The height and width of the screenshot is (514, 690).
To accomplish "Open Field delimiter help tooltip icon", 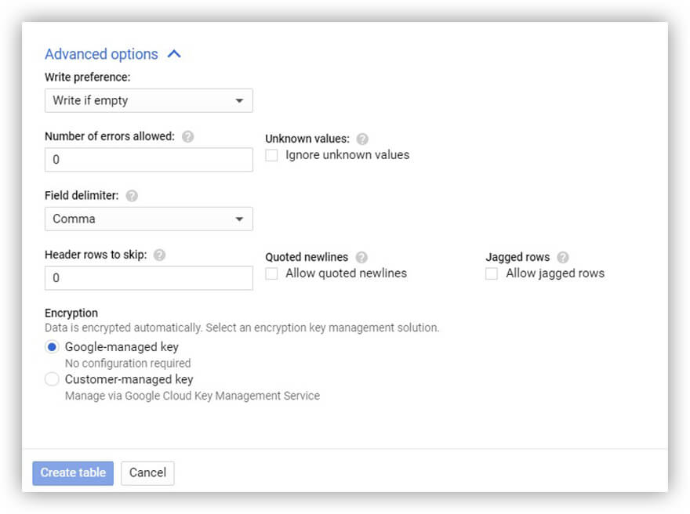I will [132, 196].
